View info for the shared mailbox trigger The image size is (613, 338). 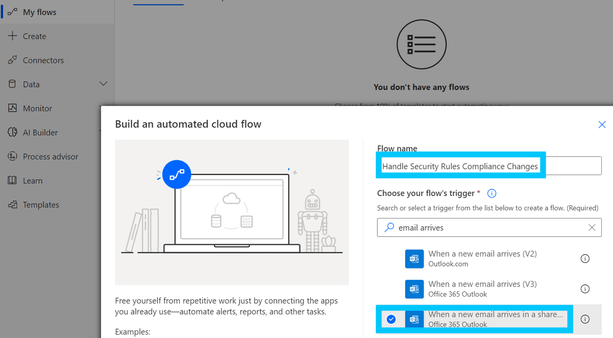pyautogui.click(x=585, y=319)
